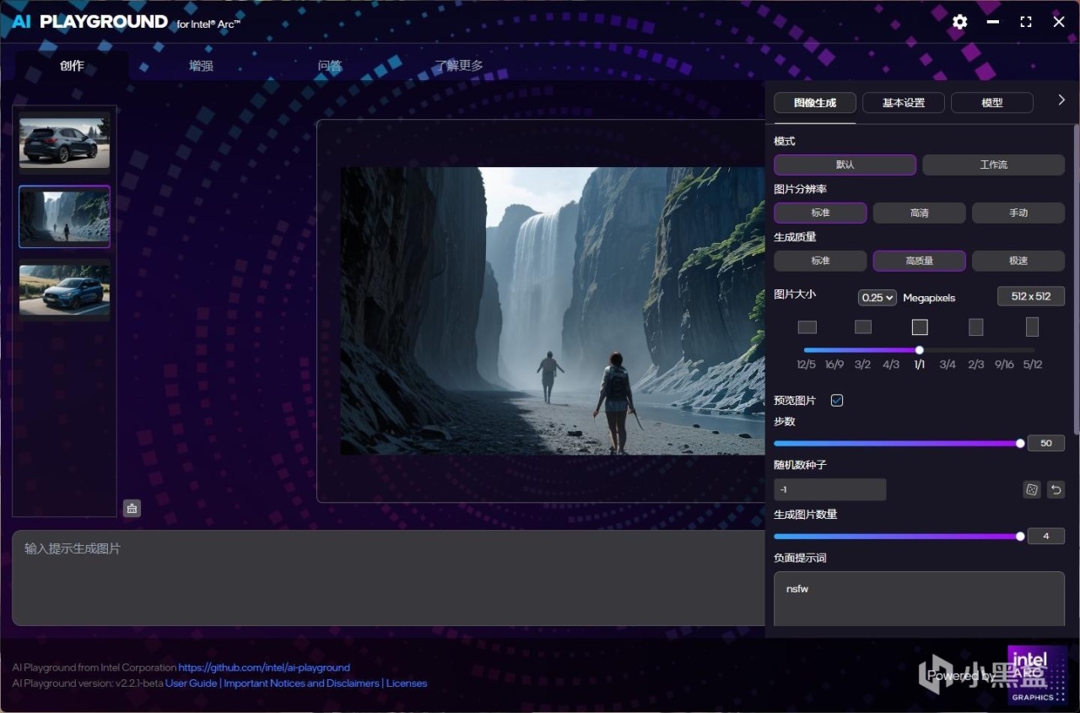Click the random seed input field
The height and width of the screenshot is (713, 1080).
[830, 489]
